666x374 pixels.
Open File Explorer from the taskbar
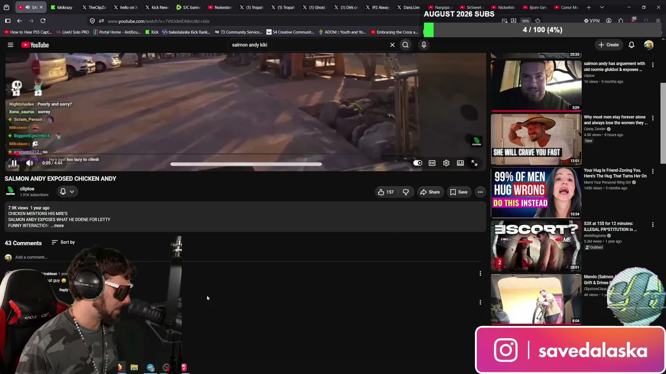(134, 368)
